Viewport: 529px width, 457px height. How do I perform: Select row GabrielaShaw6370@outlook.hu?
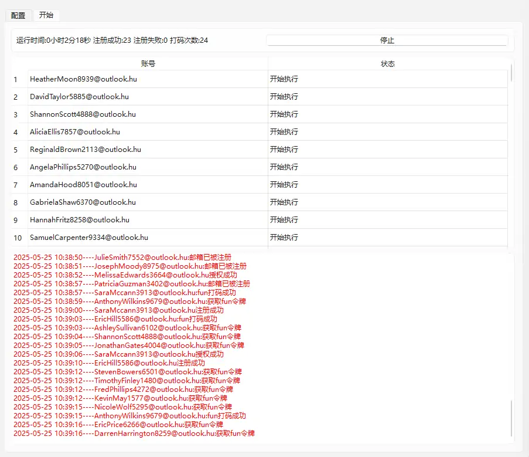click(259, 202)
